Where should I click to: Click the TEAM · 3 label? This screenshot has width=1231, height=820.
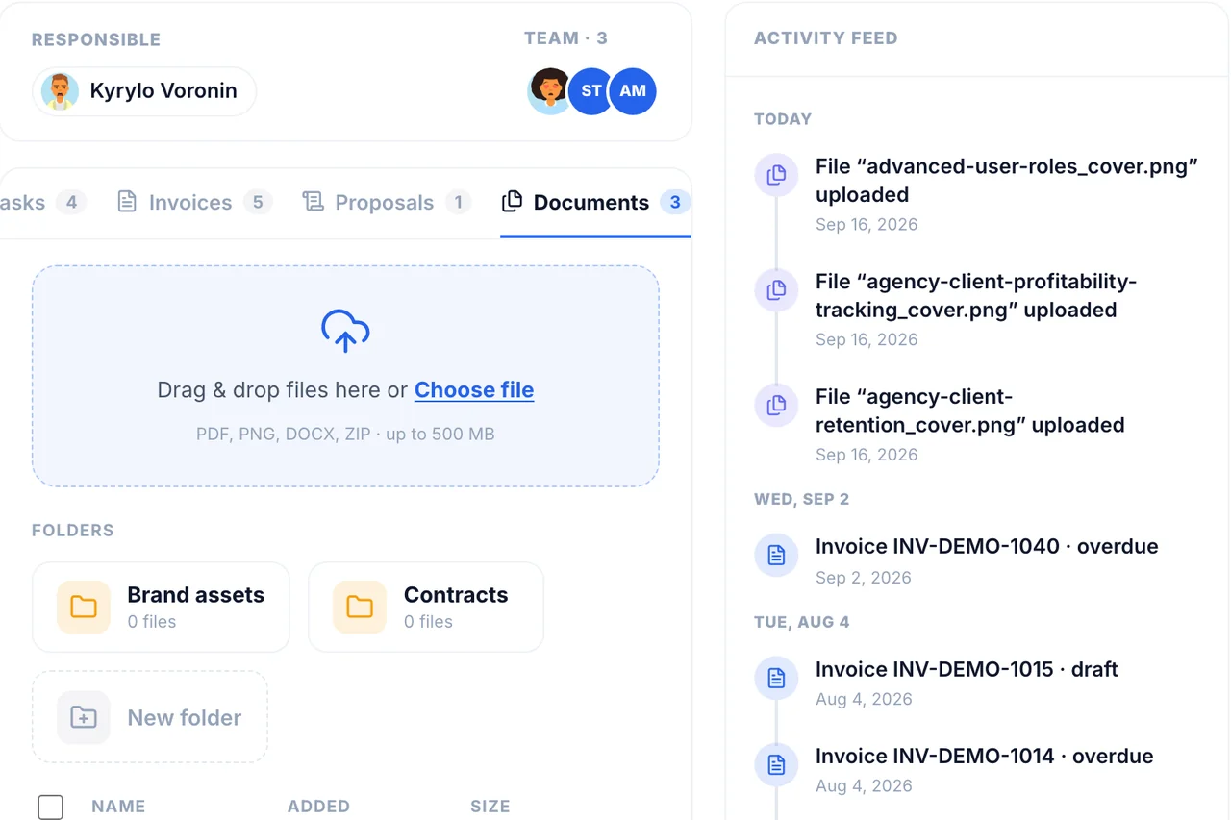(x=565, y=38)
